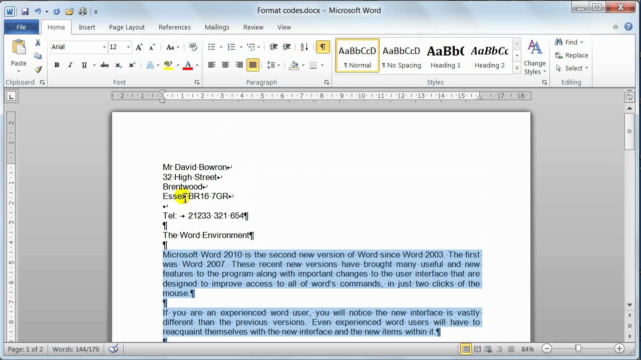641x360 pixels.
Task: Click the Change Styles button
Action: [x=535, y=57]
